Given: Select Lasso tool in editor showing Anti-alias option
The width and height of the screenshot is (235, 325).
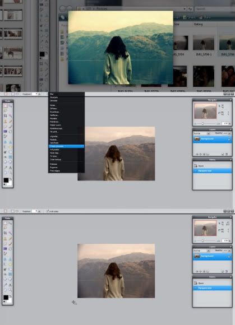Looking at the screenshot, I should [6, 228].
